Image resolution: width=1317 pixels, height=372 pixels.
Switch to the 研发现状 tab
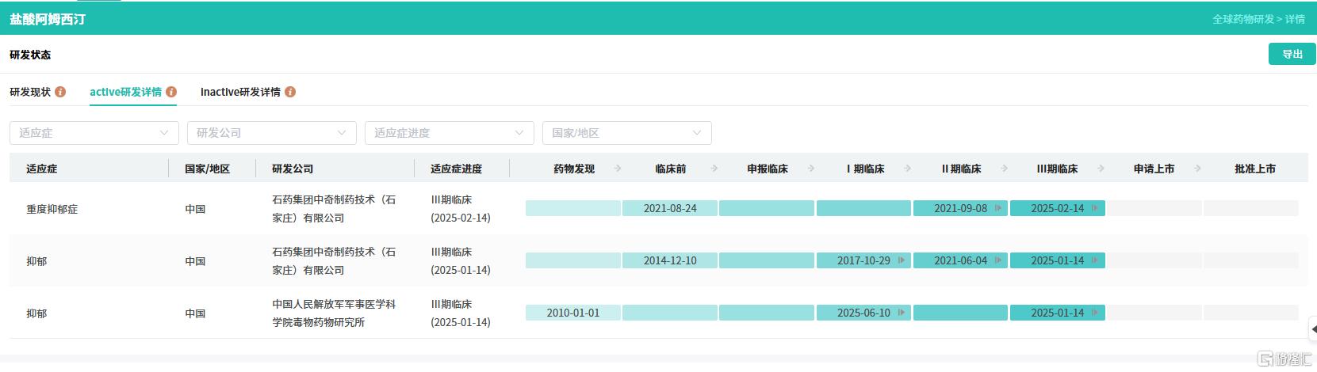(30, 92)
